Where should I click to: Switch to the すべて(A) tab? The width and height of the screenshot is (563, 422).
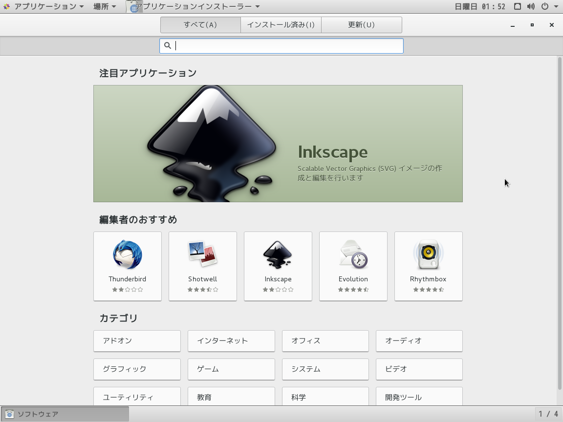200,25
